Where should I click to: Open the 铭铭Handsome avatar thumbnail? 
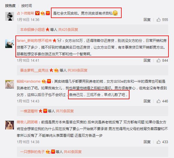[x=10, y=84]
